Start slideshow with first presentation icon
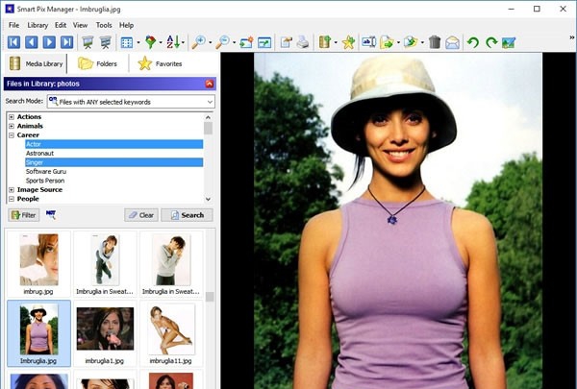 pyautogui.click(x=88, y=42)
